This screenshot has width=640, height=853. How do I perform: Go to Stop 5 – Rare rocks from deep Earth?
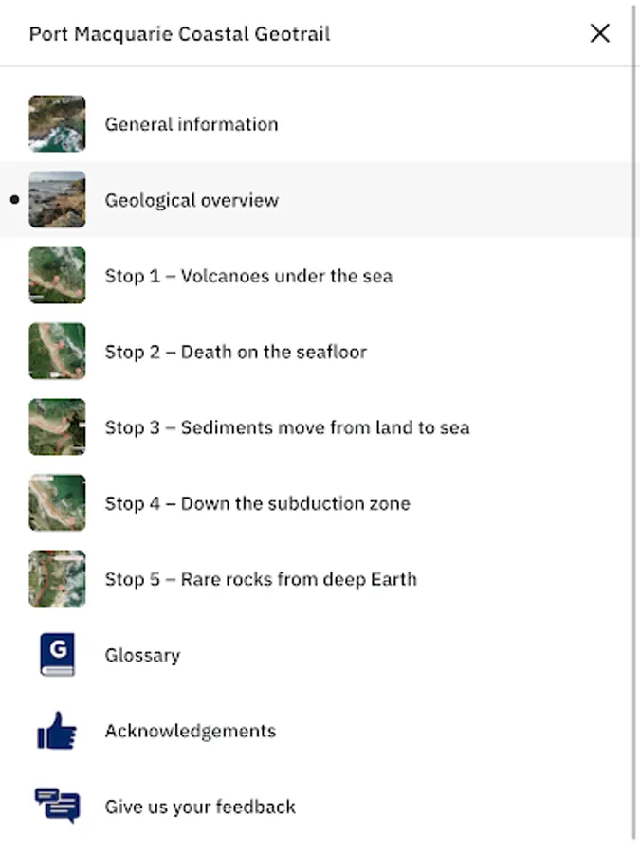pos(261,579)
